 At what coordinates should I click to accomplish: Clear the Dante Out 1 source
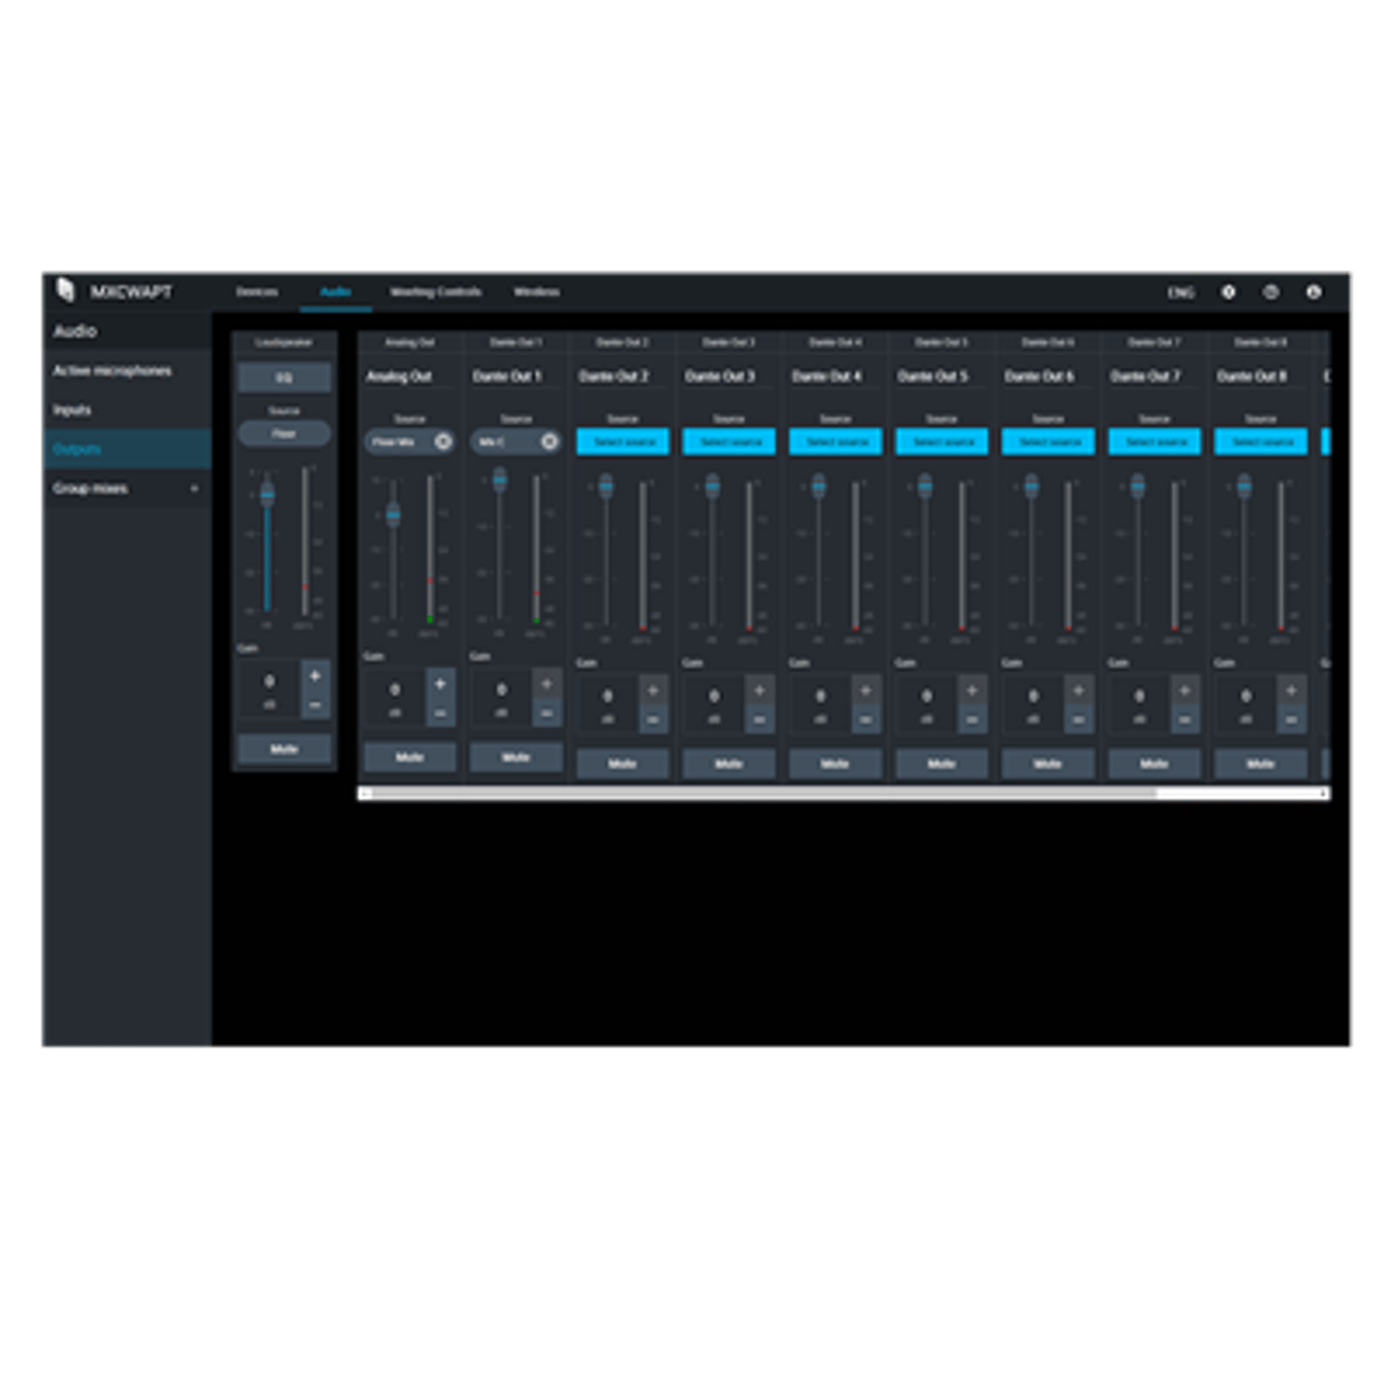click(x=549, y=441)
